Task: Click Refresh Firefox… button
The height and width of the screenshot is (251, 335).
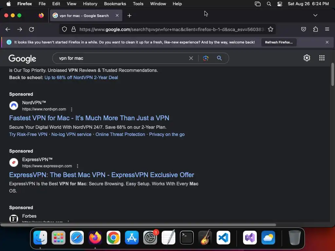Action: point(279,42)
